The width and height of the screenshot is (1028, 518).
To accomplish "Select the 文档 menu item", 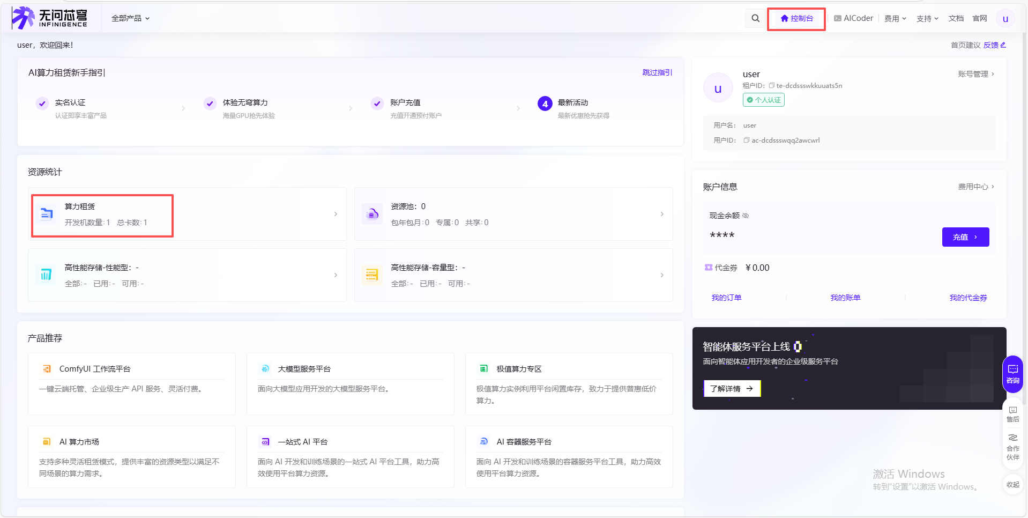I will point(956,18).
